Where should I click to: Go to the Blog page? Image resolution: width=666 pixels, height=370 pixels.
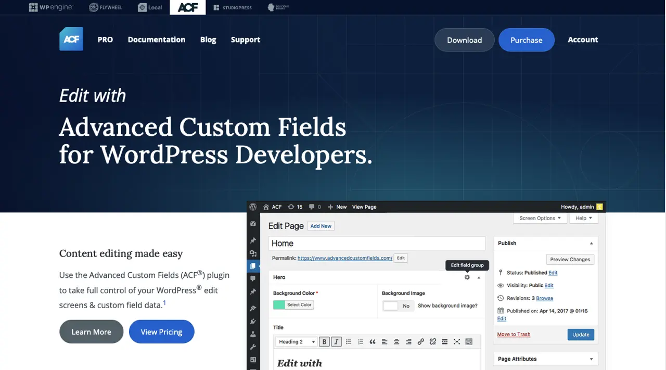point(208,40)
